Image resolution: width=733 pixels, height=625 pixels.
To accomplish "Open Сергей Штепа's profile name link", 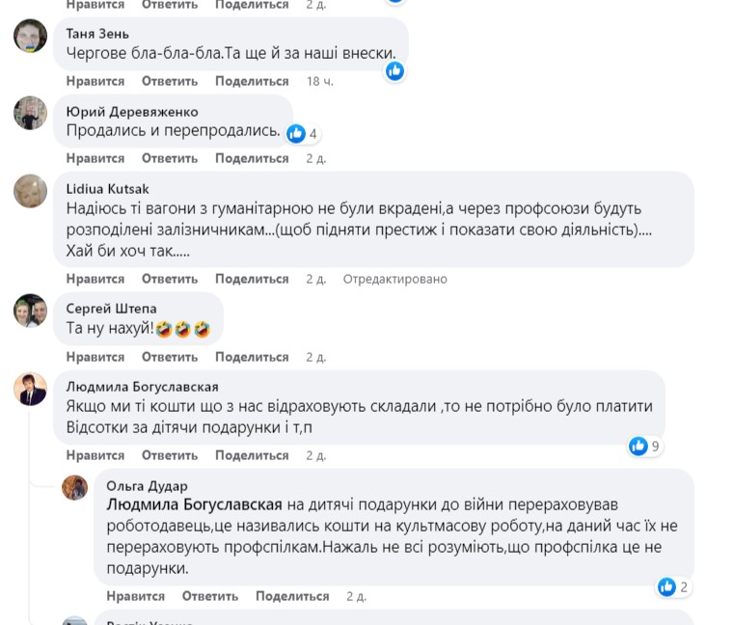I will tap(111, 309).
